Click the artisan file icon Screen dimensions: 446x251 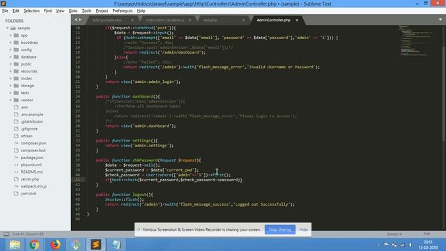point(16,136)
